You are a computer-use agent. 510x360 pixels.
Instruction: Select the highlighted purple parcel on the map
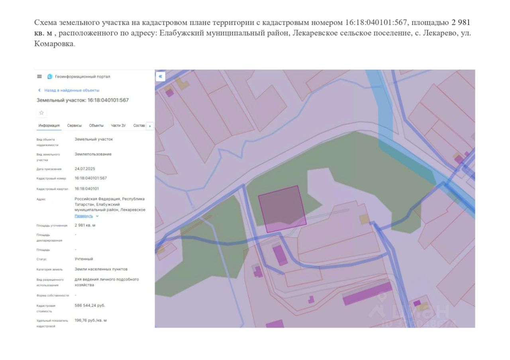pyautogui.click(x=282, y=209)
